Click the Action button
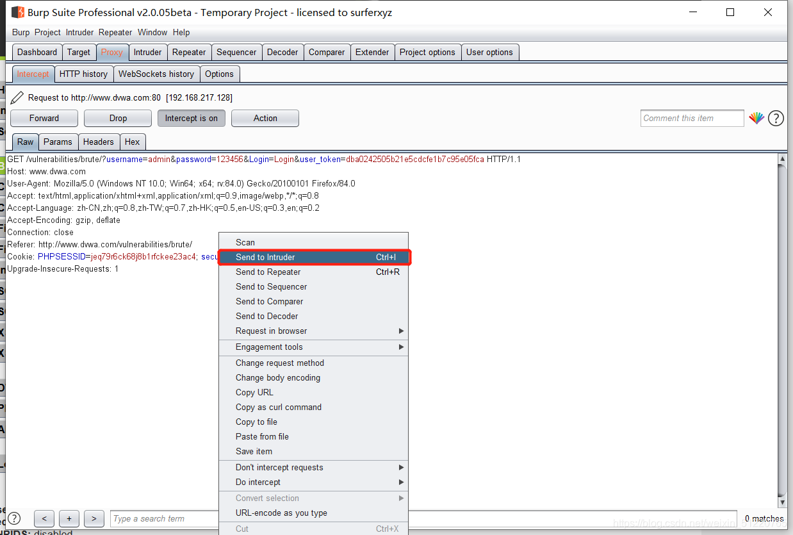The height and width of the screenshot is (535, 793). pos(265,118)
